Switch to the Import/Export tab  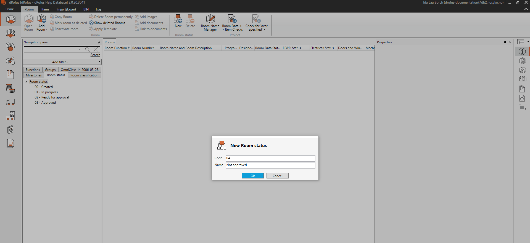[x=66, y=9]
